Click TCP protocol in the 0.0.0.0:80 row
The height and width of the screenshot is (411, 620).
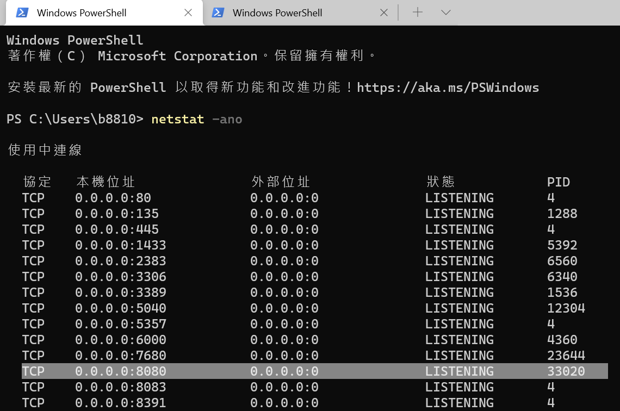tap(33, 197)
